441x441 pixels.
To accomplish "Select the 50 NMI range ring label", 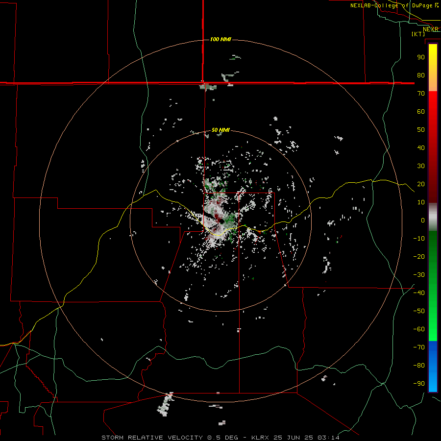I will (x=220, y=130).
